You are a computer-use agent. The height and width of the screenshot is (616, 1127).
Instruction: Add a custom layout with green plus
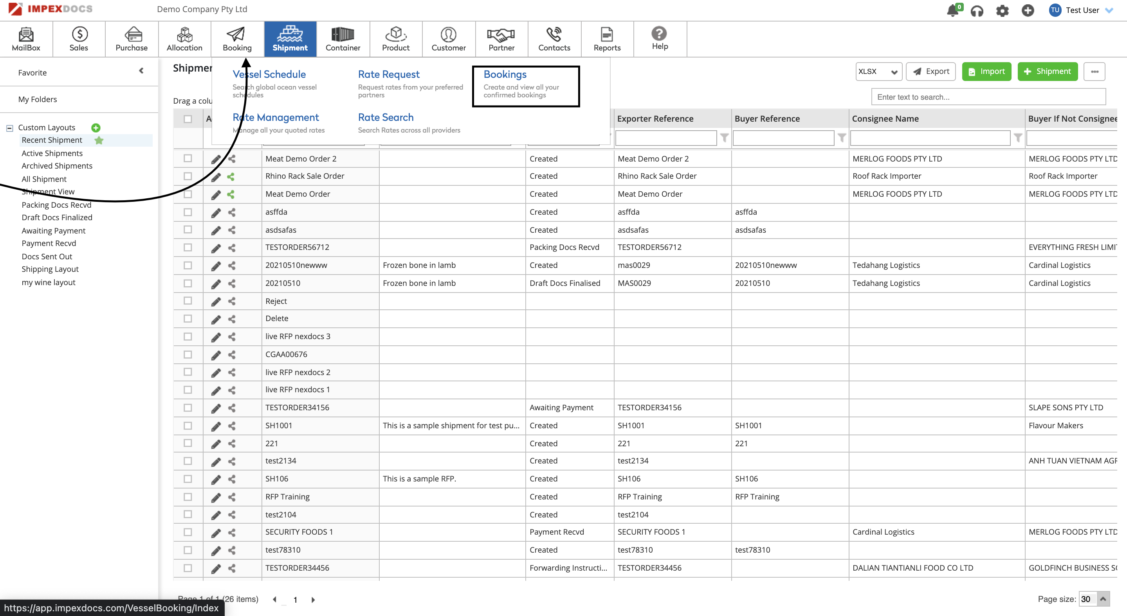(96, 128)
